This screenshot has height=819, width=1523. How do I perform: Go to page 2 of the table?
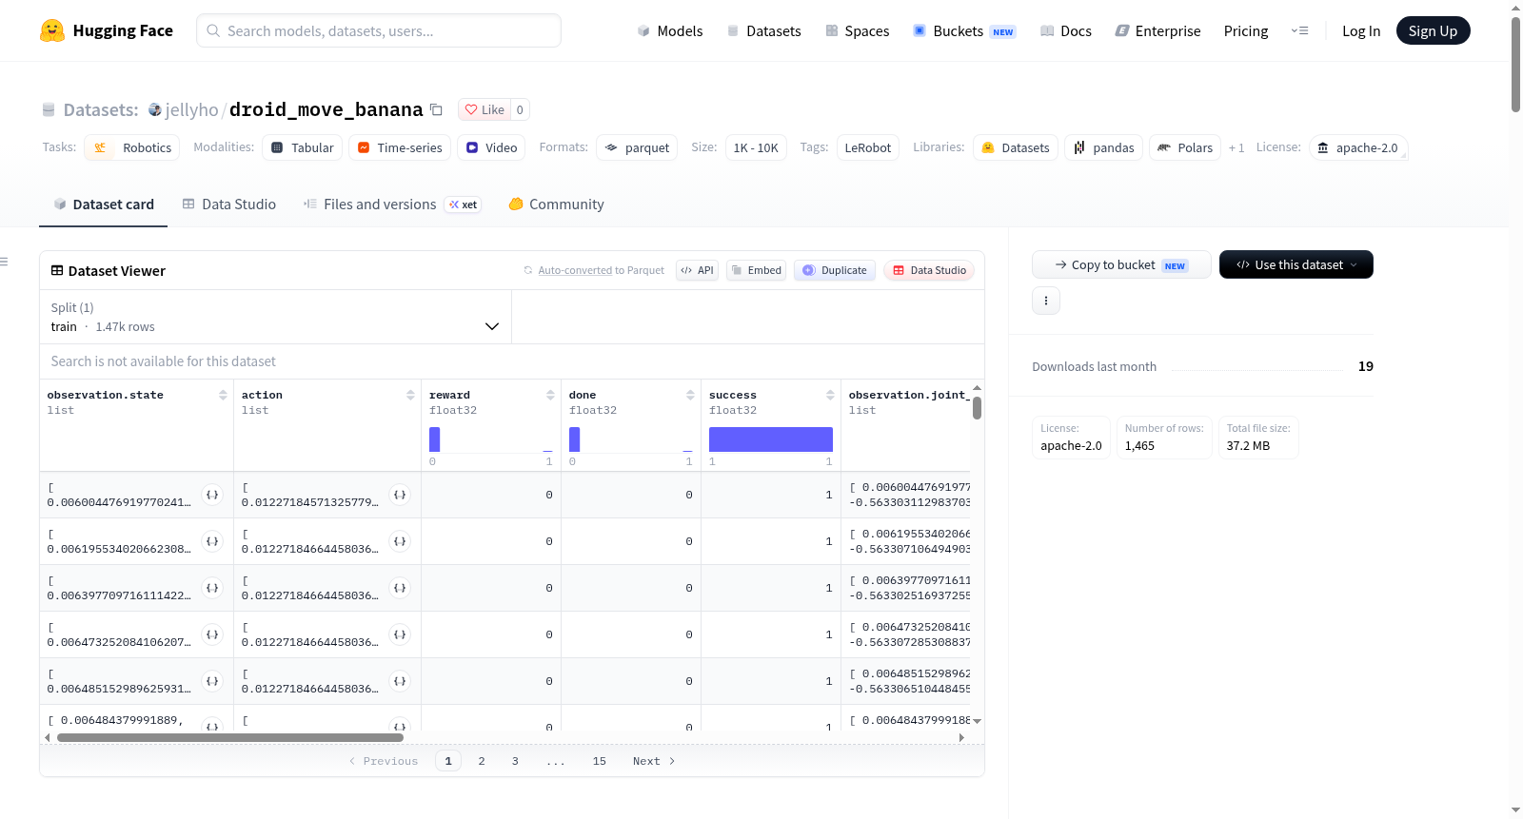click(x=482, y=761)
